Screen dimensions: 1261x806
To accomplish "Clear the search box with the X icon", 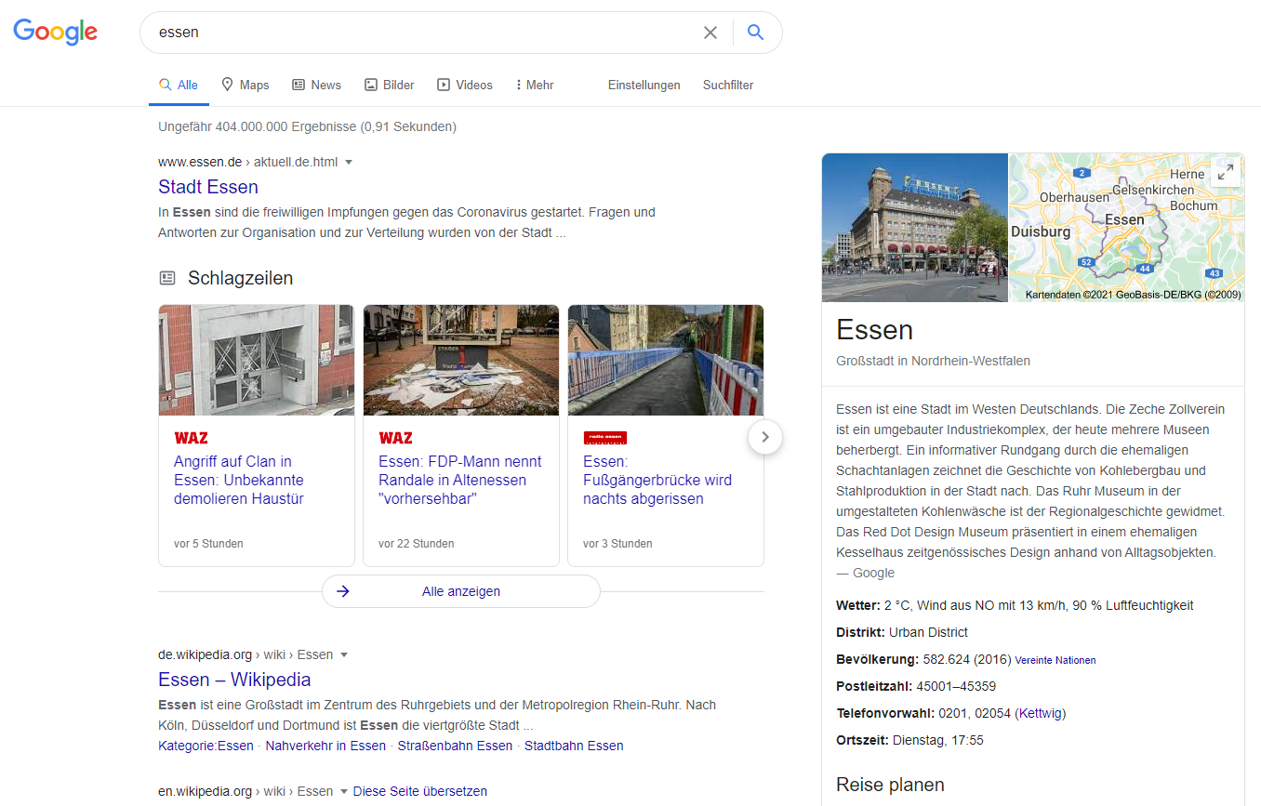I will [x=710, y=33].
